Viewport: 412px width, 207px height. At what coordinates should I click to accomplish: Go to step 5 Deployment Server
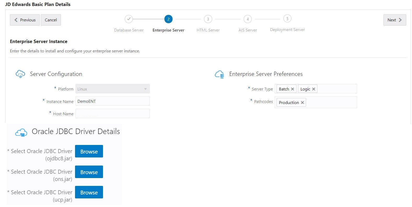point(287,19)
